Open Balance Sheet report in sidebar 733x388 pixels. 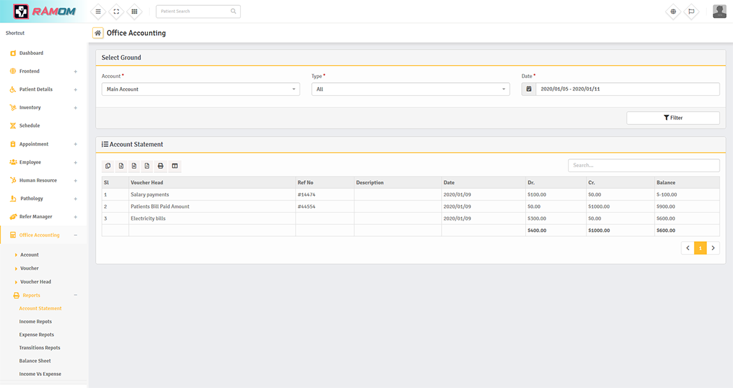click(x=35, y=361)
